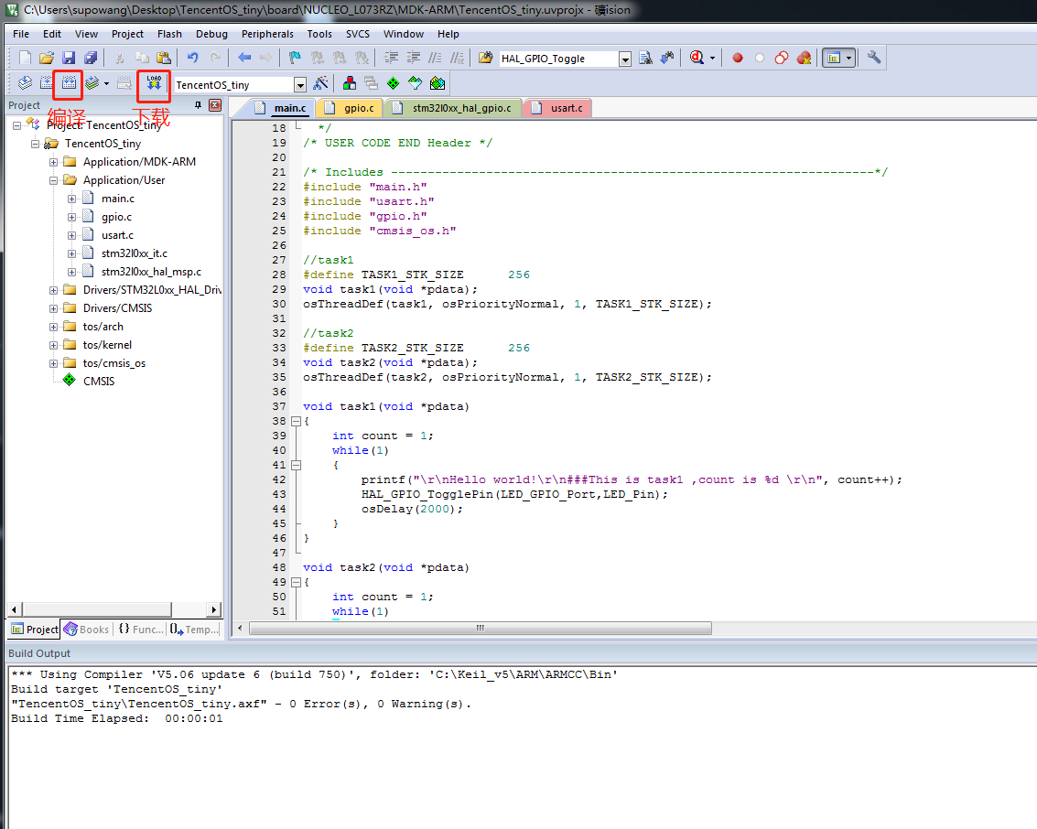
Task: Toggle the window layout button in toolbar
Action: pos(833,58)
